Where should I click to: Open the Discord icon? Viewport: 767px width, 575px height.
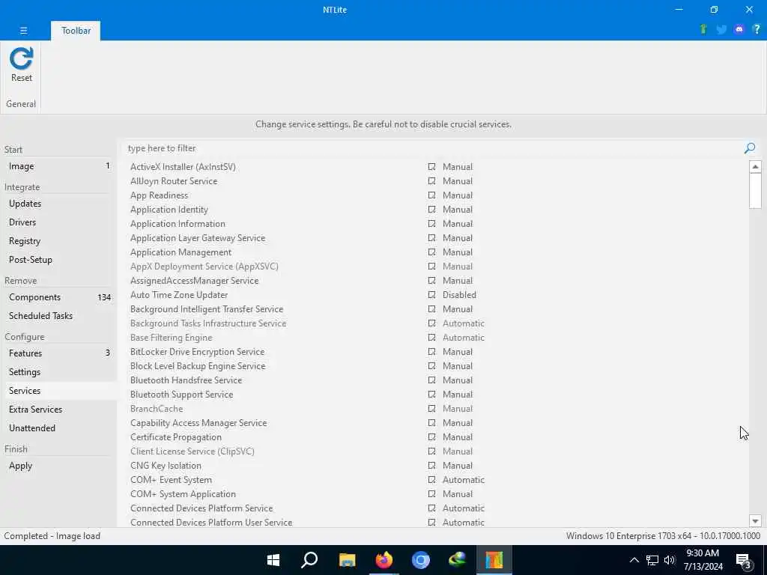coord(739,29)
